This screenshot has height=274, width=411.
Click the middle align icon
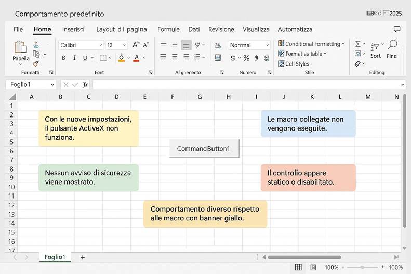[x=175, y=45]
